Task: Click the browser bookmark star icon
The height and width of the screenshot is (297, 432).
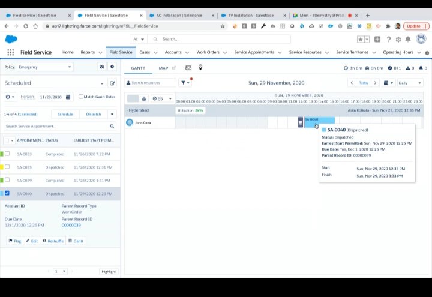Action: (223, 26)
